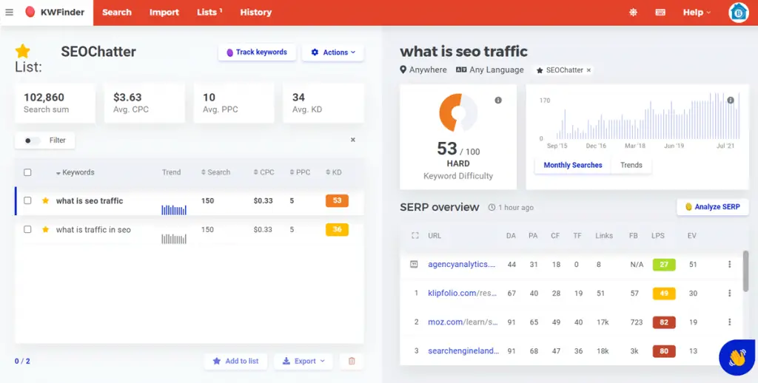This screenshot has height=383, width=758.
Task: Open more options for klipfolio.com row
Action: 729,294
